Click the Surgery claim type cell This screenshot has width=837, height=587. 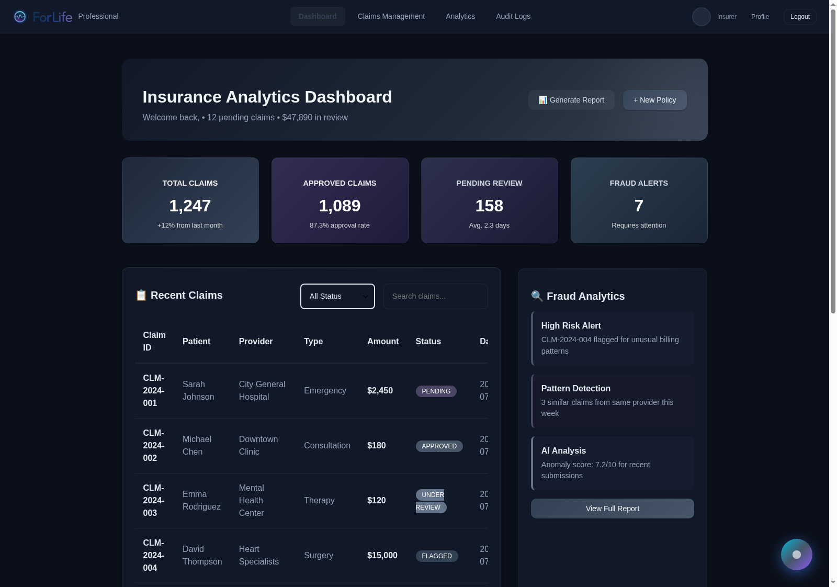coord(319,556)
